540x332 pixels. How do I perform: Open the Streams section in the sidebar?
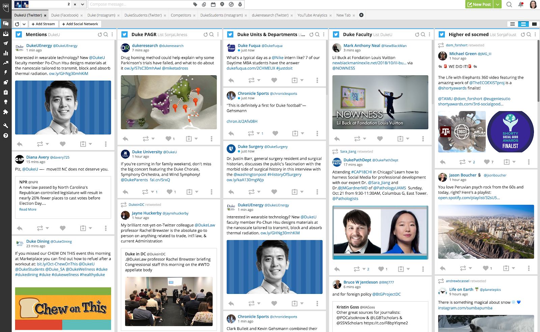pos(5,24)
